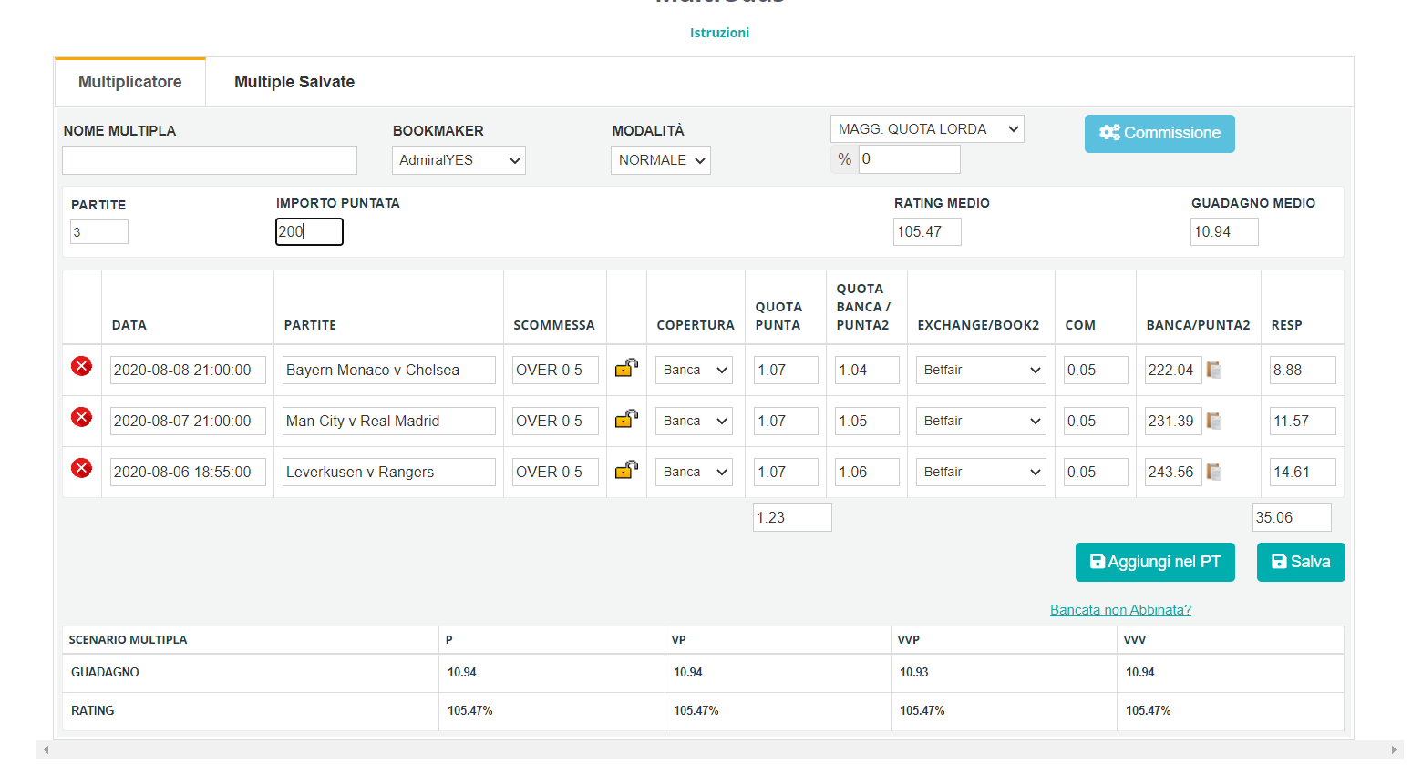Edit quota punta 1.07 in Bayern Monaco row
Screen dimensions: 1412x773
[786, 370]
